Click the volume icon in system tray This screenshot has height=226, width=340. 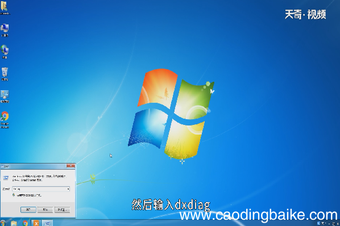pyautogui.click(x=338, y=223)
